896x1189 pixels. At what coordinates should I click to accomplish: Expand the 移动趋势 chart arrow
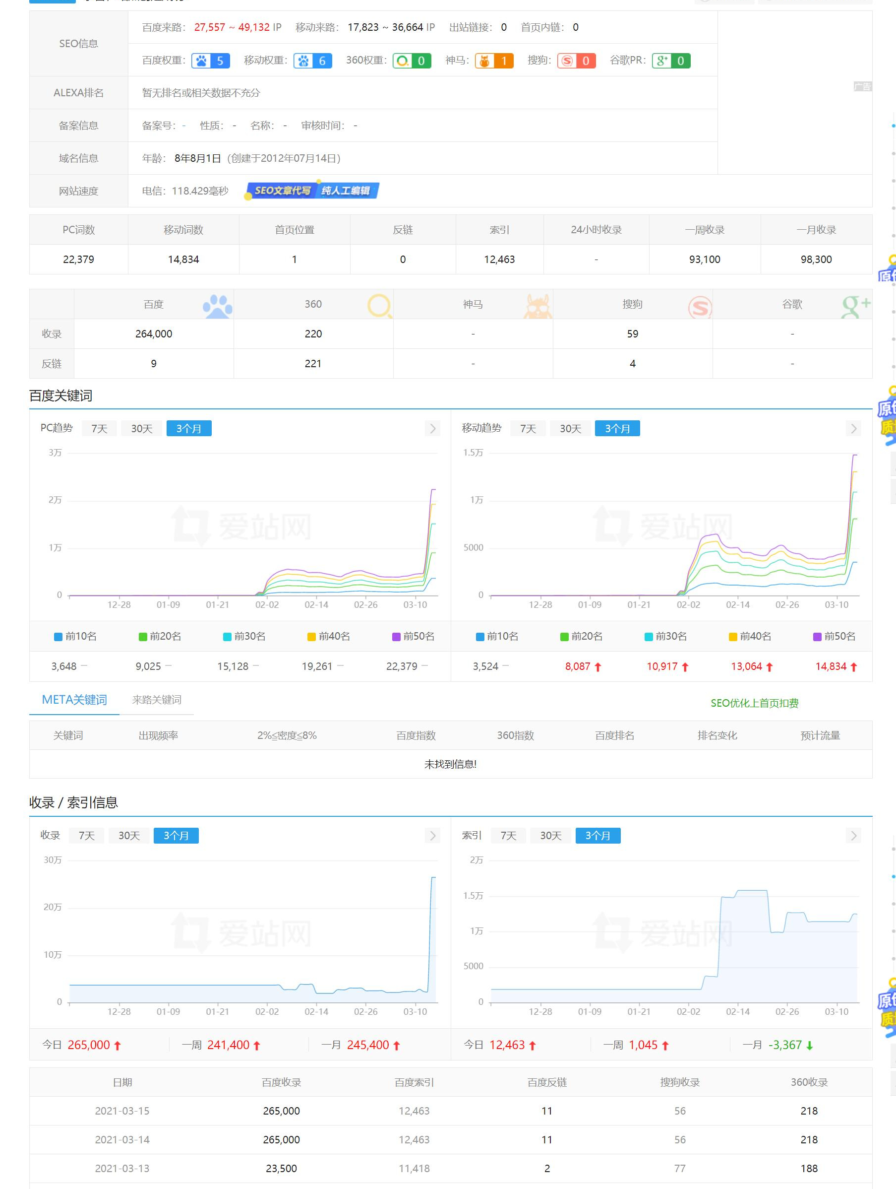click(x=853, y=428)
